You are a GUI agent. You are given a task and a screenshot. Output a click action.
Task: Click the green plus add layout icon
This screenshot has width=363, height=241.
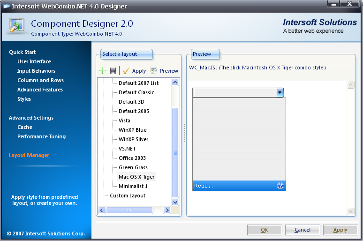pyautogui.click(x=102, y=71)
